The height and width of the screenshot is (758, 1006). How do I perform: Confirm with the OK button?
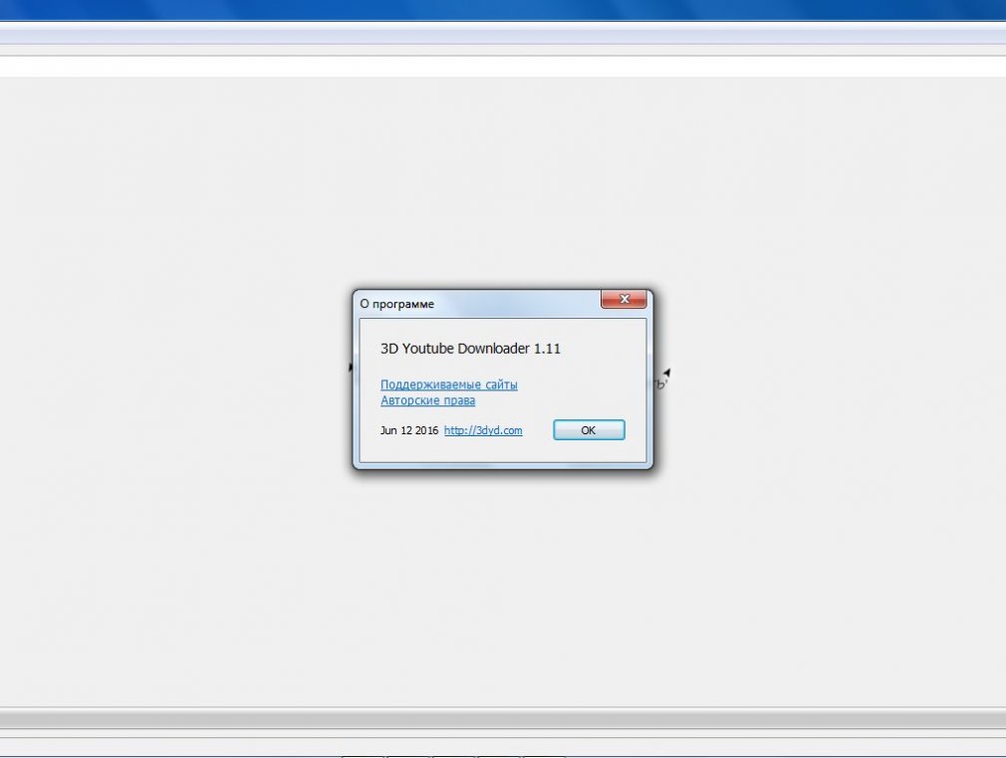(589, 430)
